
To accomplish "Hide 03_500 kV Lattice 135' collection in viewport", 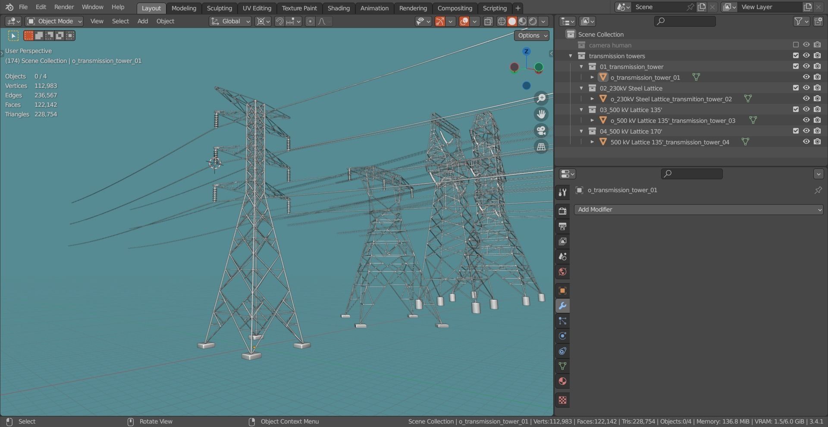I will coord(806,109).
